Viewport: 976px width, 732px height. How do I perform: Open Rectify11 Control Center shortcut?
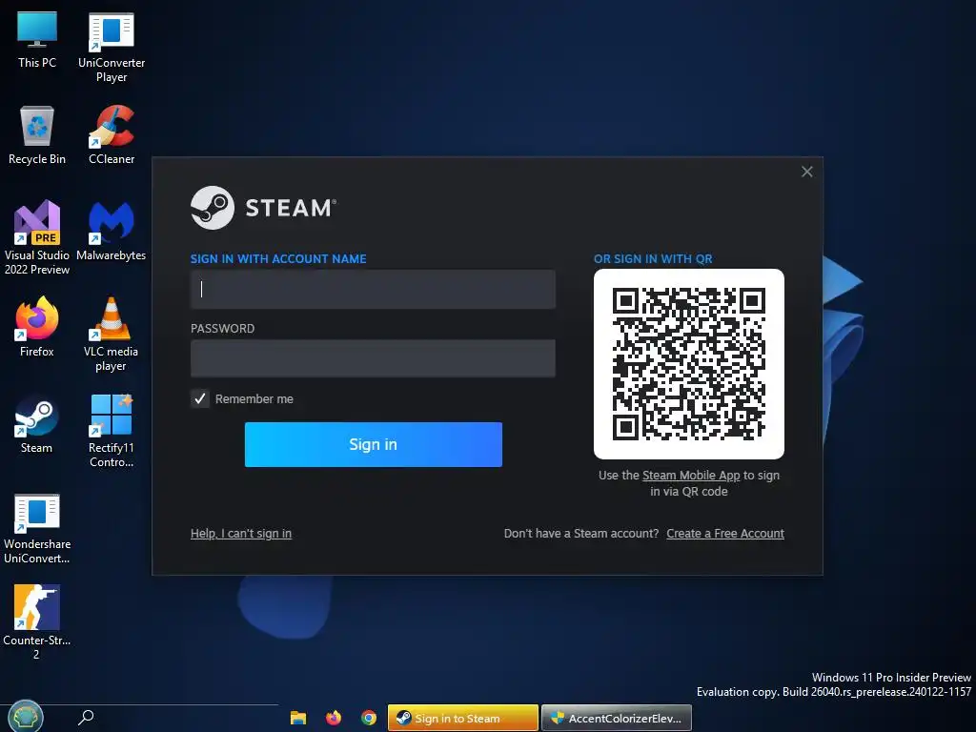click(x=112, y=430)
